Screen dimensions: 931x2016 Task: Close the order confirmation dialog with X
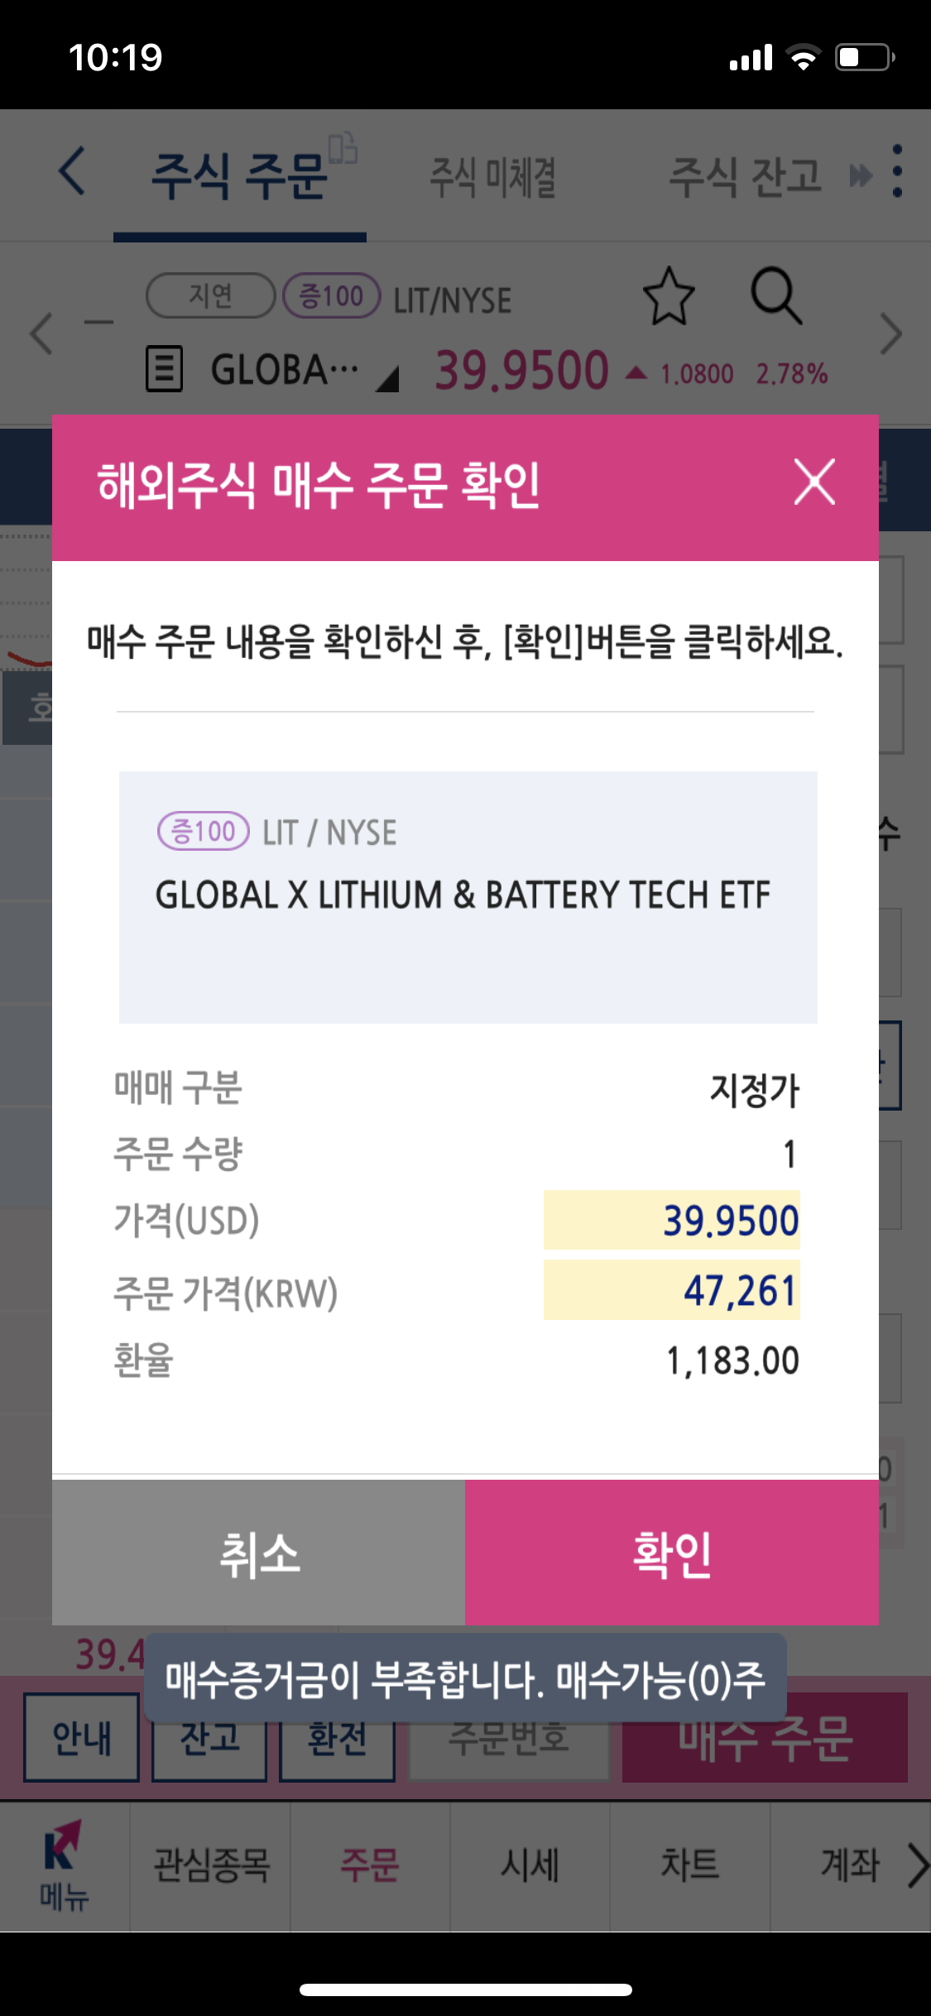coord(814,482)
